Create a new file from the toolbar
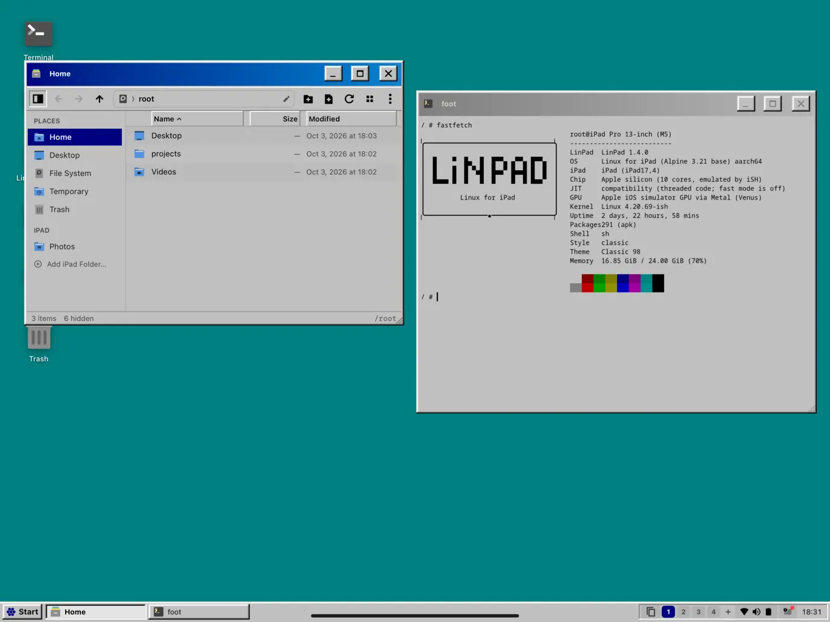830x622 pixels. (329, 99)
